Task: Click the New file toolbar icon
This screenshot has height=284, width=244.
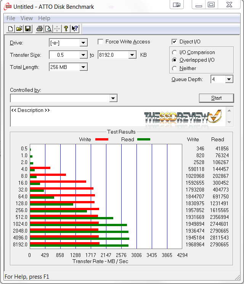Action: tap(11, 29)
